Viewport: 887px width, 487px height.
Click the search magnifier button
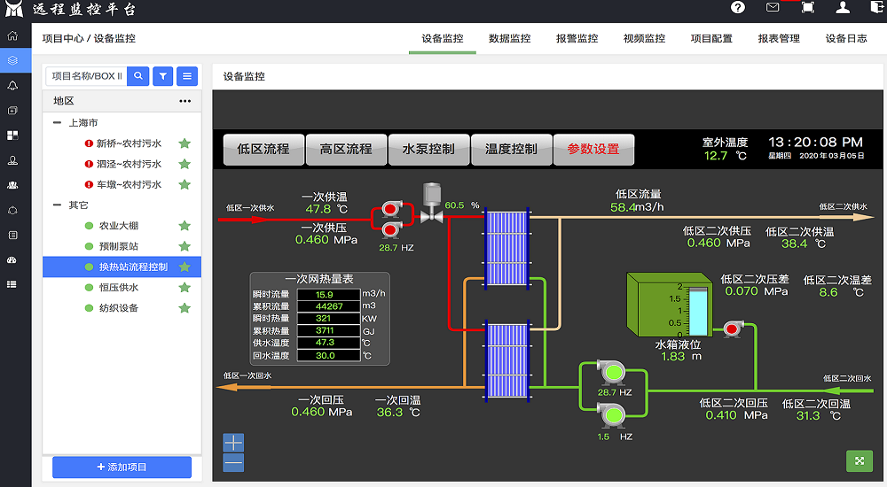click(138, 76)
